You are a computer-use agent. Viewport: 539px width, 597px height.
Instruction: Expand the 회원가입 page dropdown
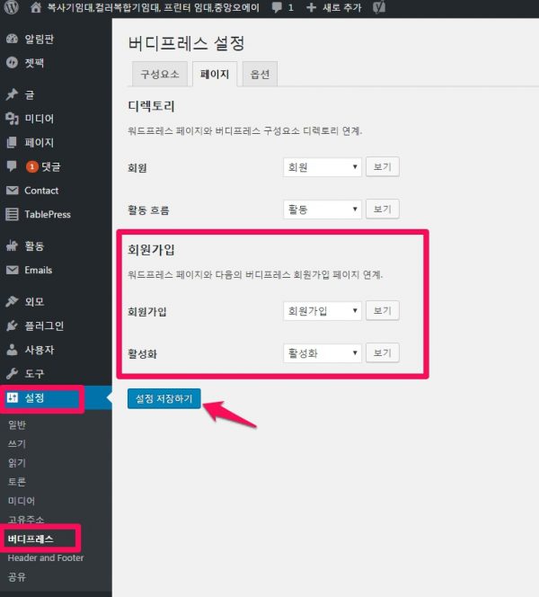tap(322, 311)
